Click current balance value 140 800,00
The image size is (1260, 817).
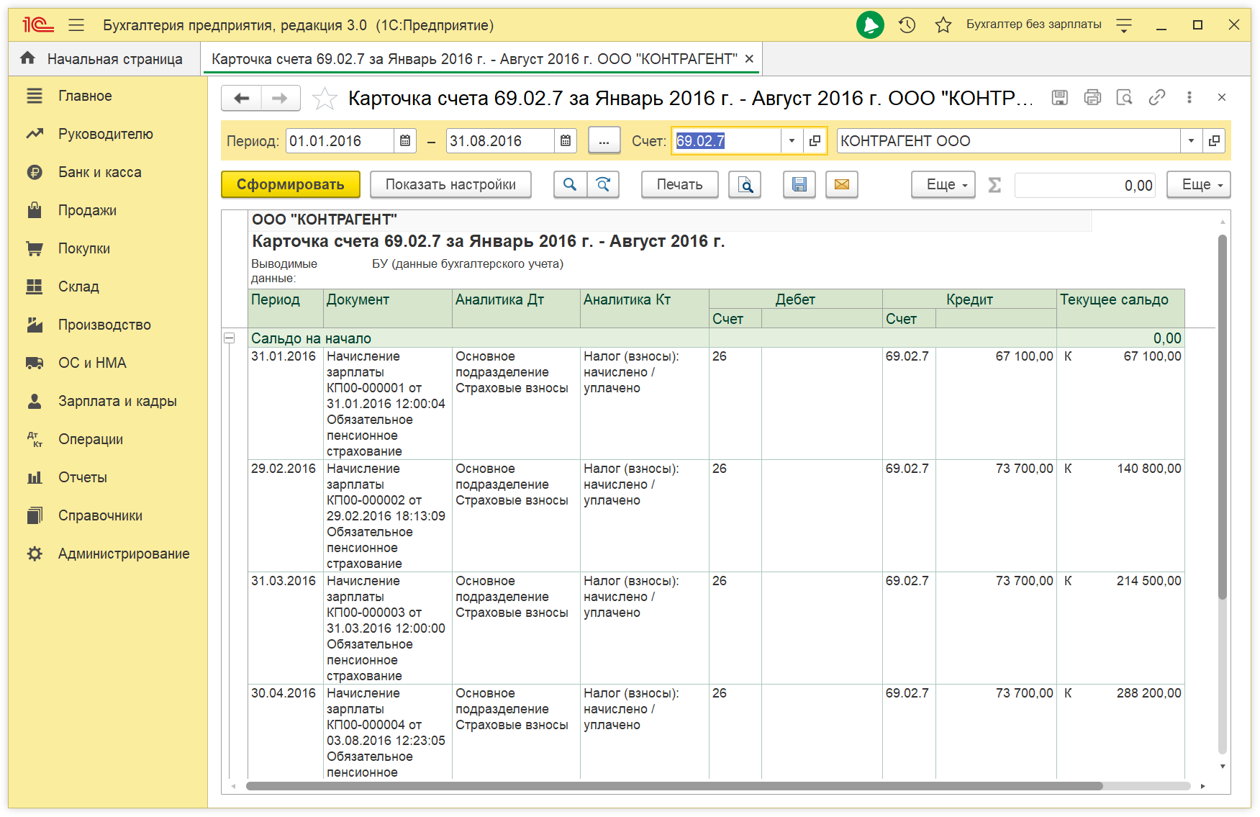tap(1149, 469)
